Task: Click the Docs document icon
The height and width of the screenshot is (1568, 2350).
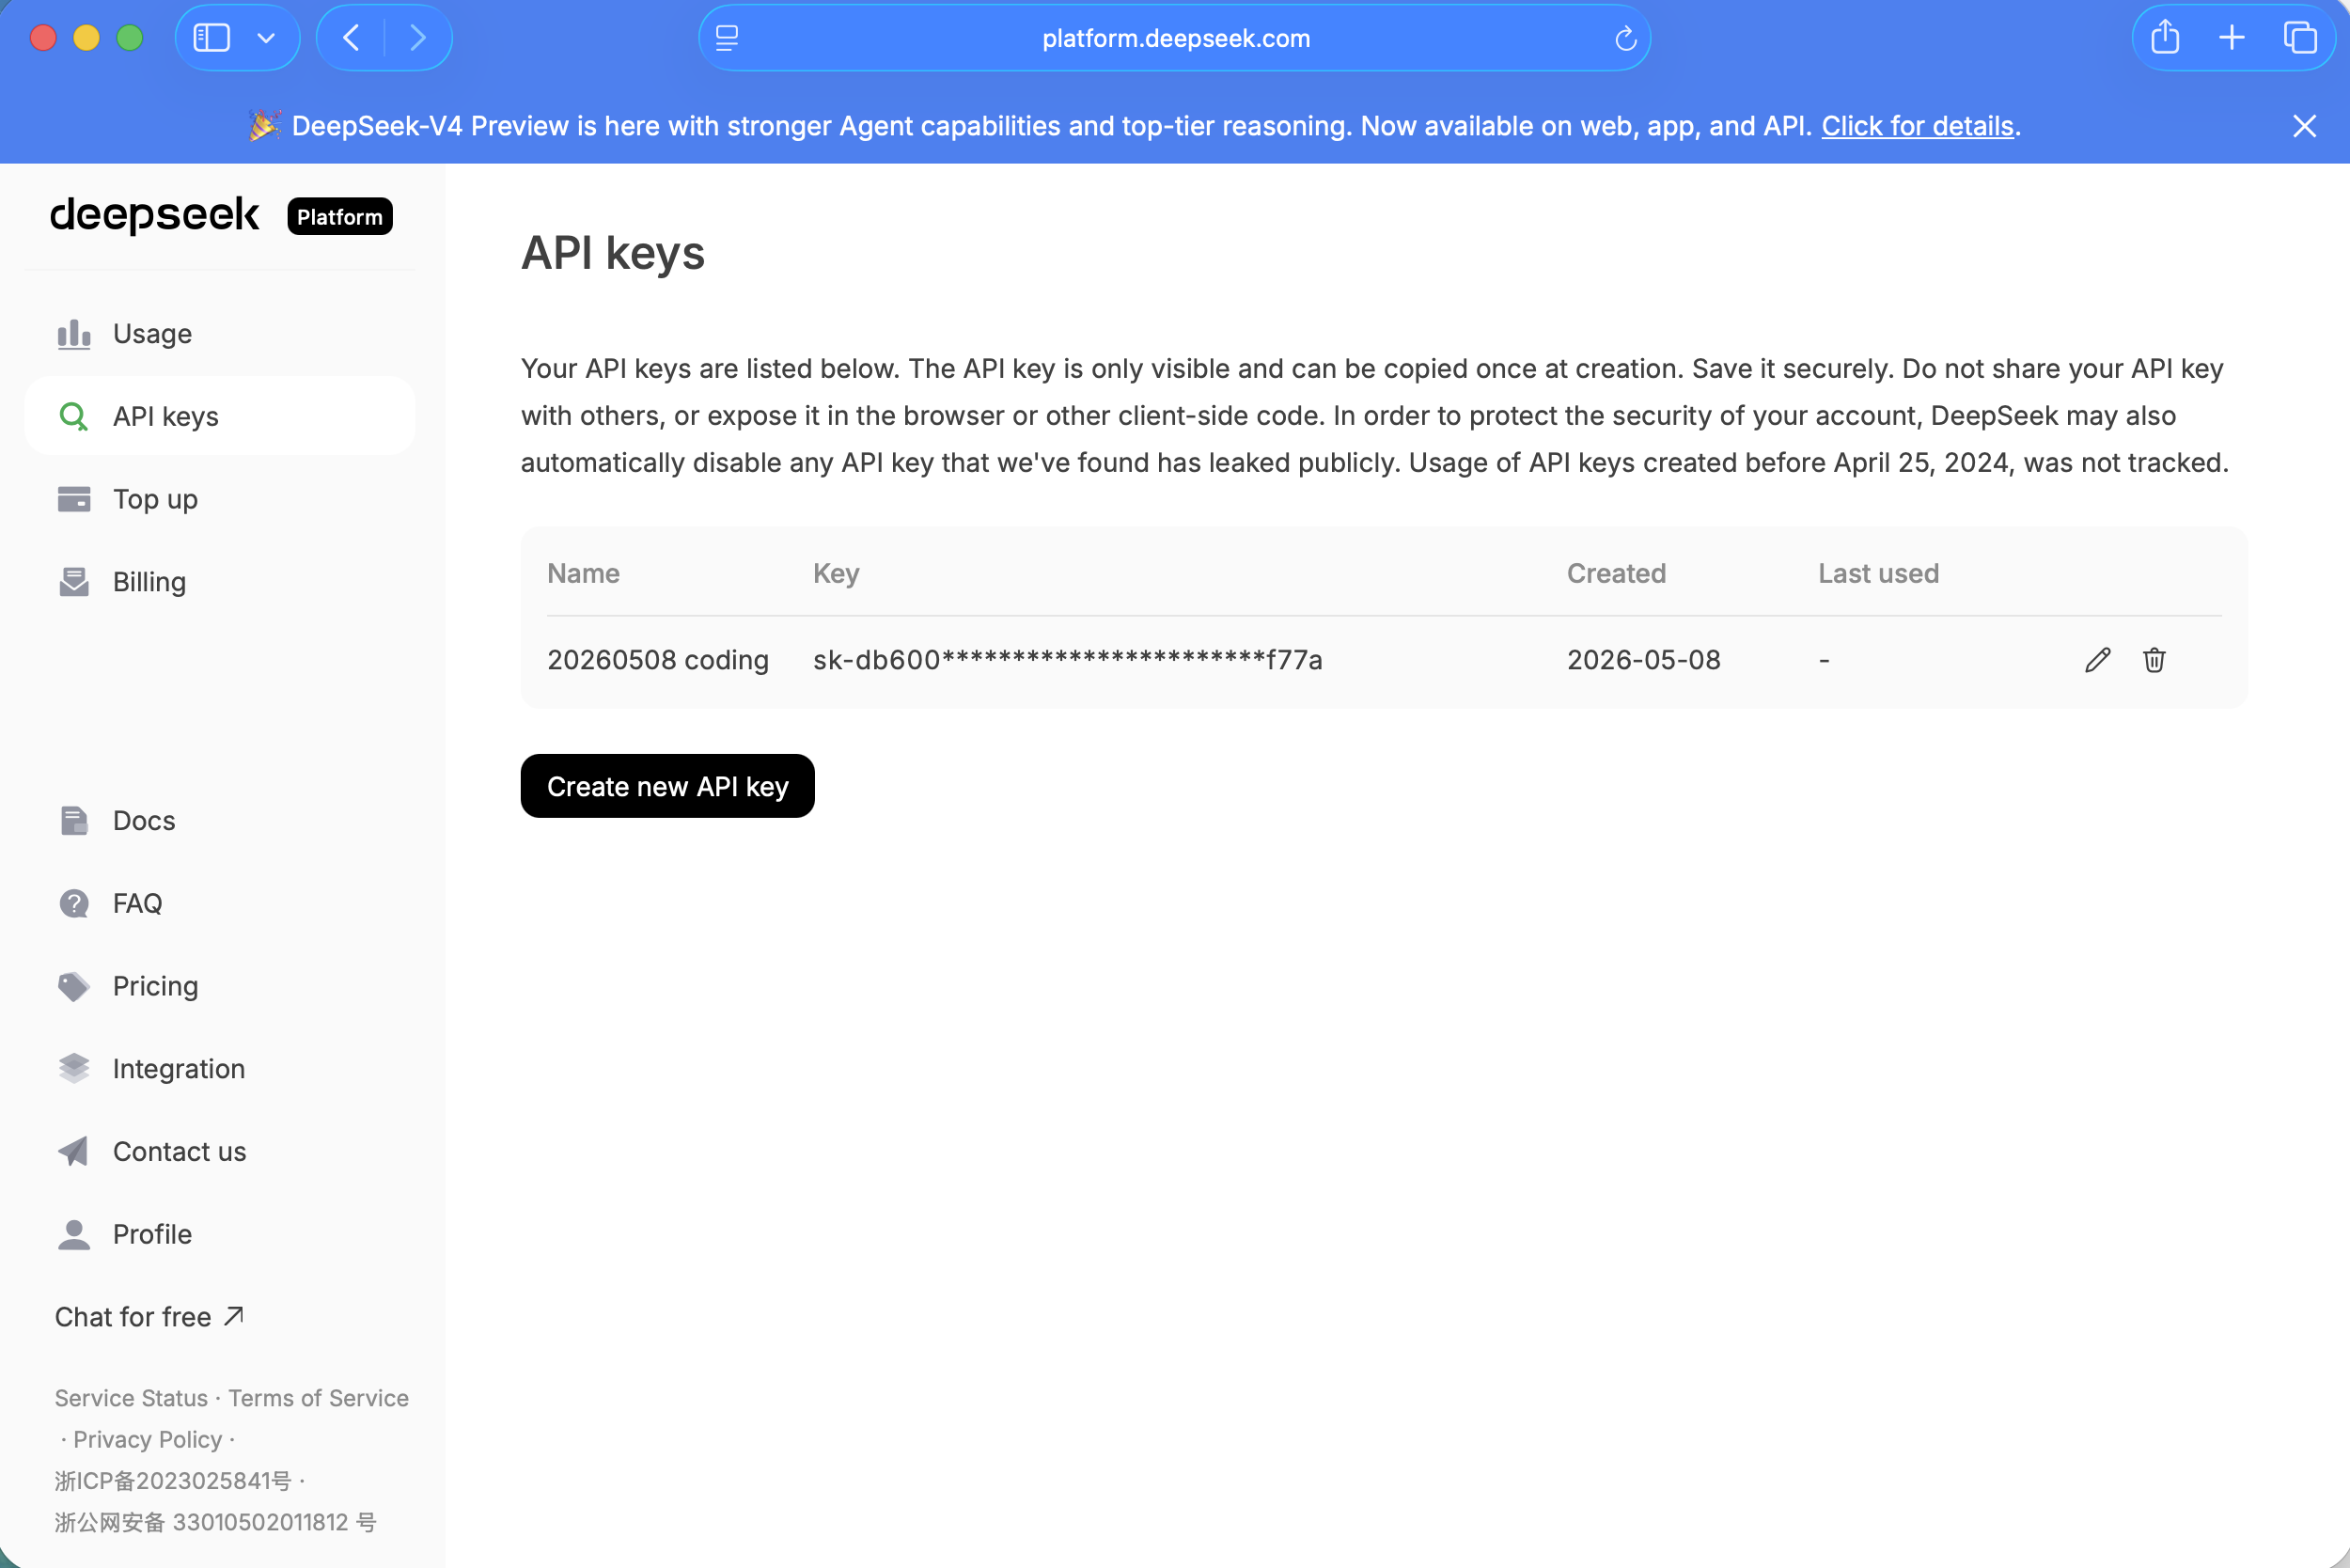Action: coord(74,820)
